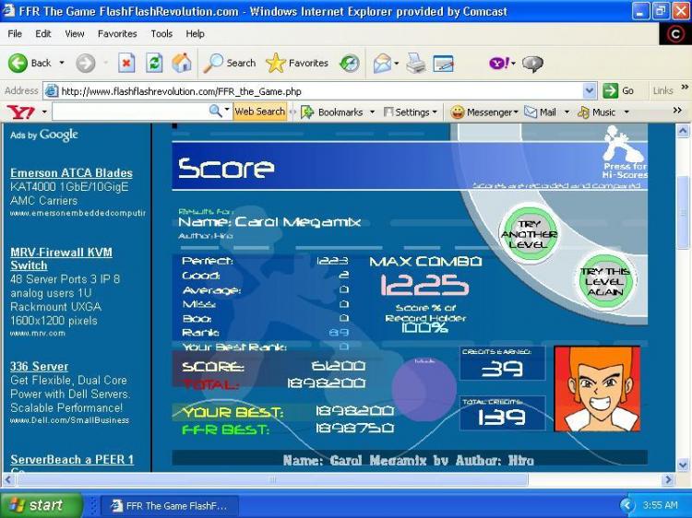Expand the Messenger dropdown arrow
The height and width of the screenshot is (518, 692).
pos(516,112)
